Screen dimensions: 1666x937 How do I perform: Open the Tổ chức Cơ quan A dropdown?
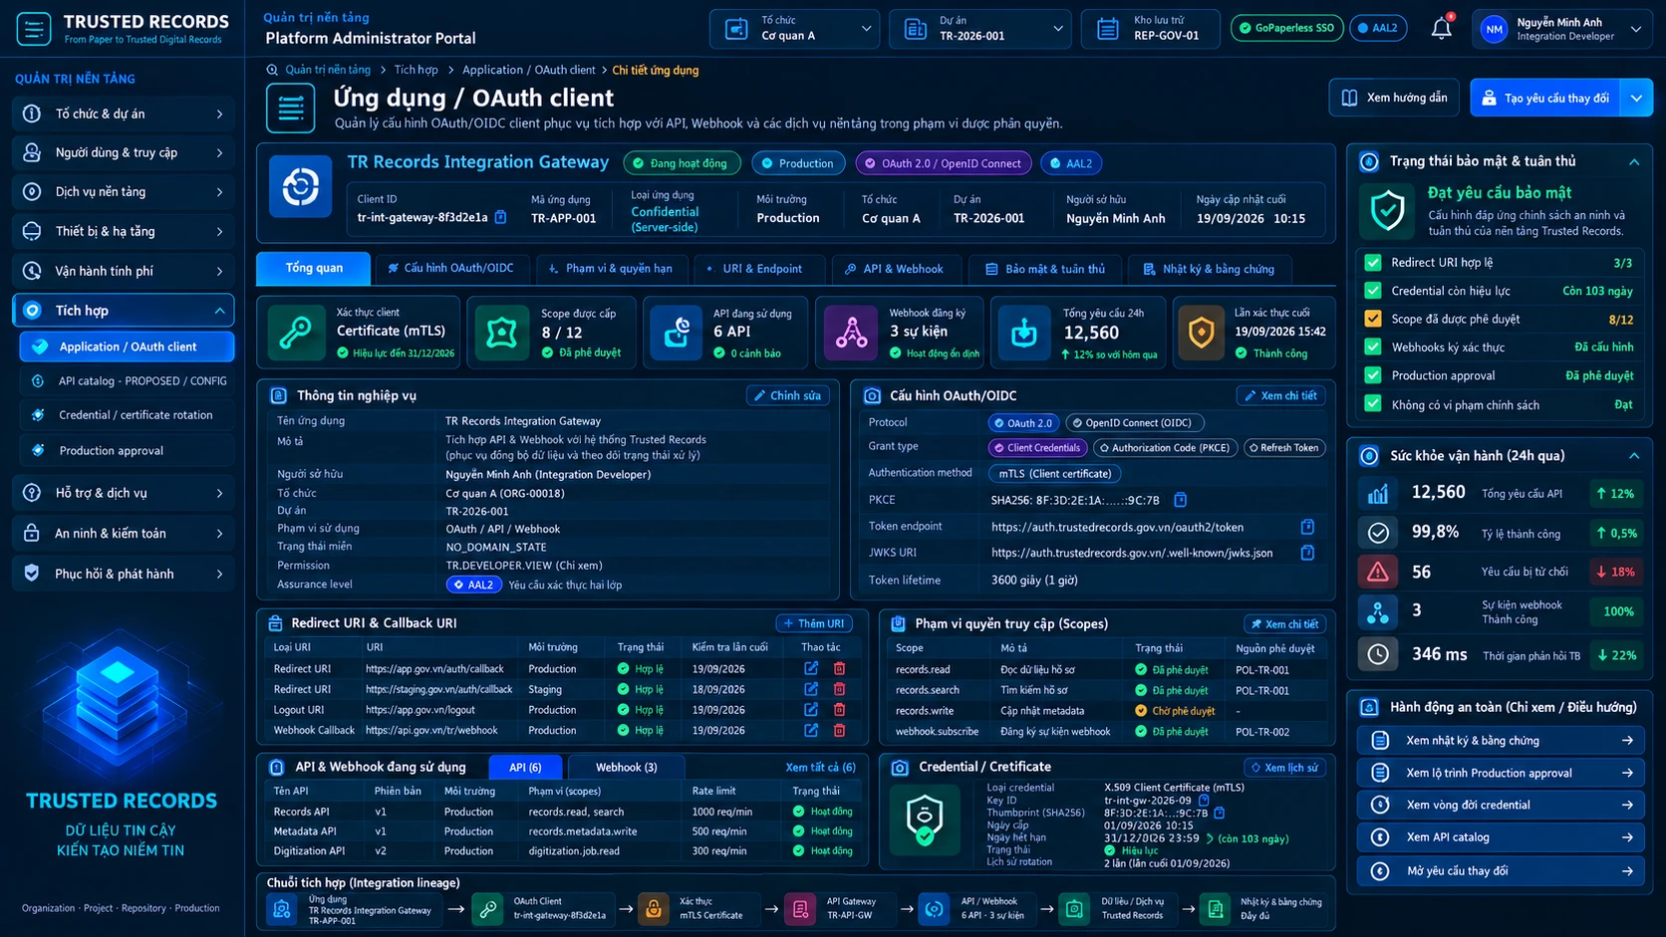793,29
